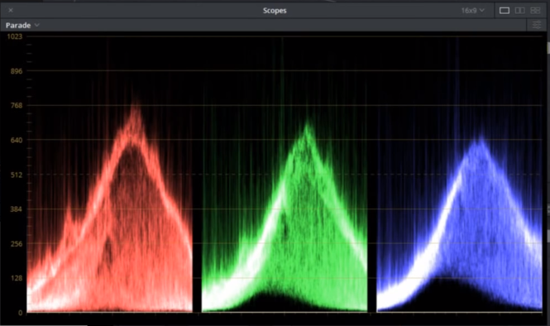Select the single scope view layout icon

point(505,11)
